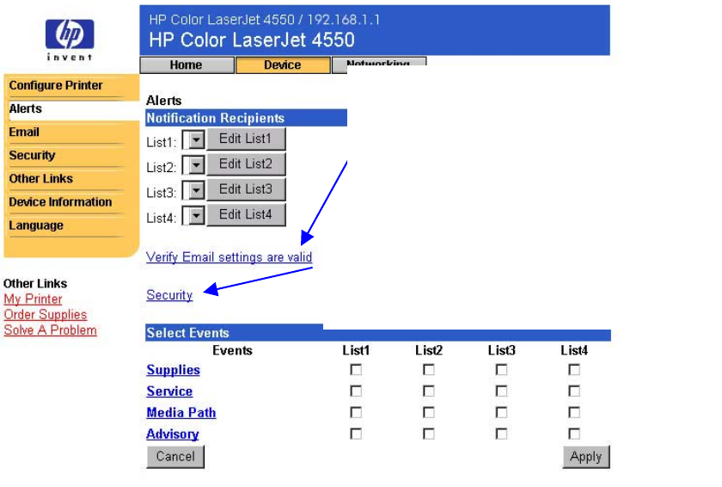The height and width of the screenshot is (487, 722).
Task: Expand the List4 recipients dropdown
Action: click(x=193, y=216)
